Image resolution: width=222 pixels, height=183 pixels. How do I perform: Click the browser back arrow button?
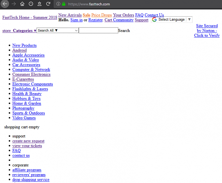5,4
